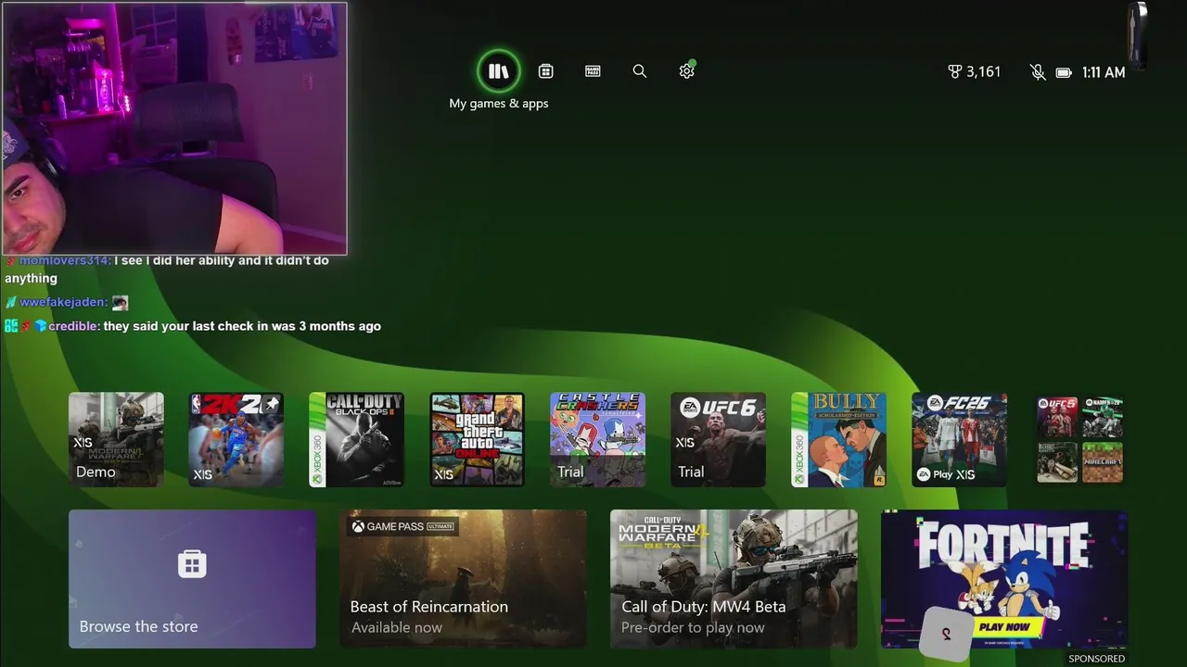Launch the EA FC 26 tile
The image size is (1187, 667).
coord(960,439)
